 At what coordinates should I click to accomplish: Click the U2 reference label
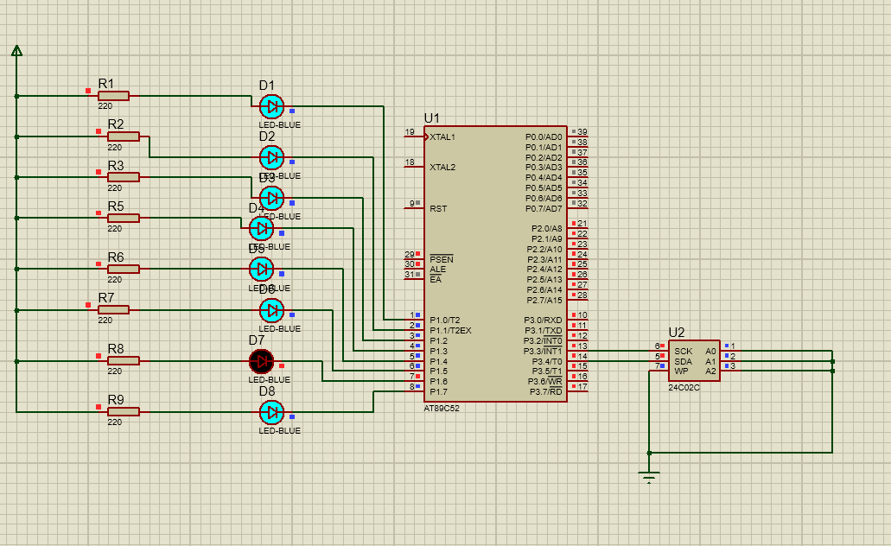(676, 333)
